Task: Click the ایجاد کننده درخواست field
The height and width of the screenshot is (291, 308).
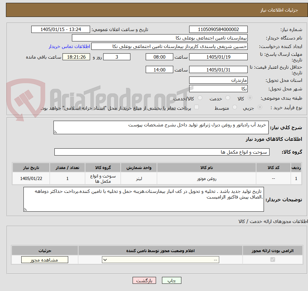Action: point(169,46)
